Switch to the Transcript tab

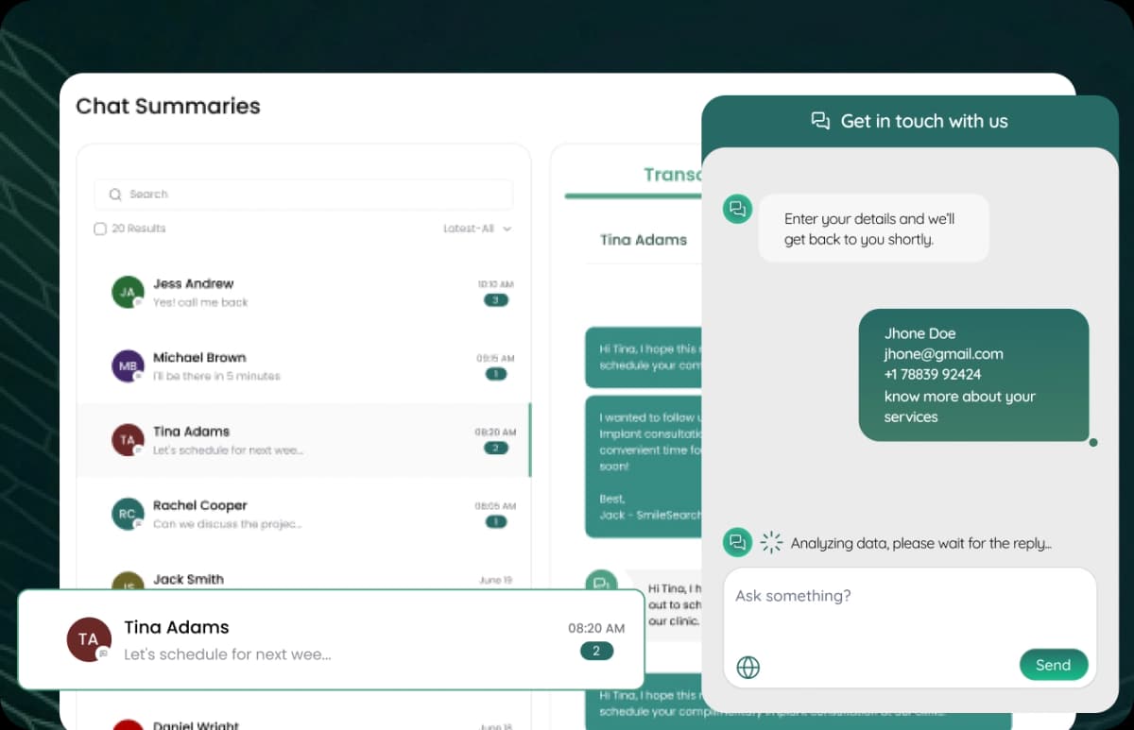(x=674, y=175)
